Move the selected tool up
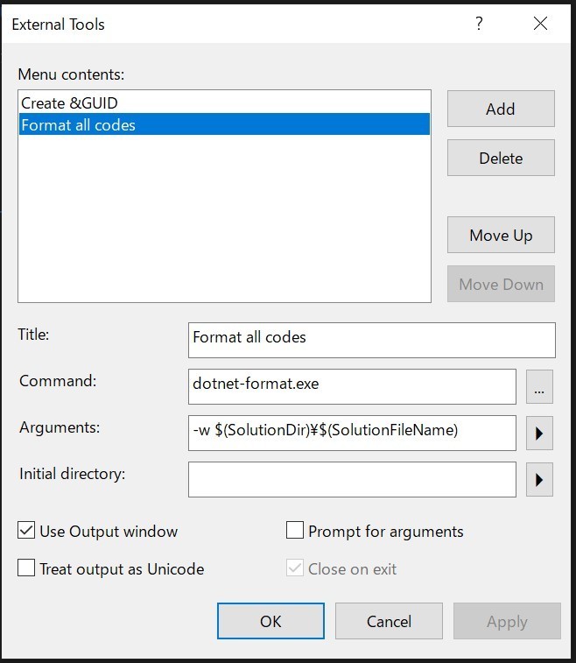 (501, 235)
